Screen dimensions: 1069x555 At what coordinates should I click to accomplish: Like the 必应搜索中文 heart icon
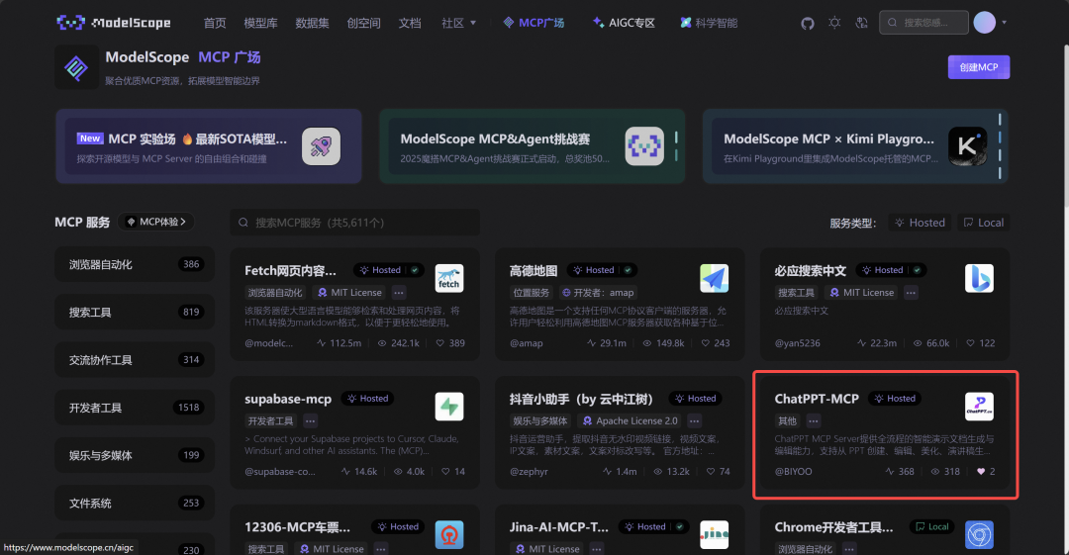(x=970, y=343)
